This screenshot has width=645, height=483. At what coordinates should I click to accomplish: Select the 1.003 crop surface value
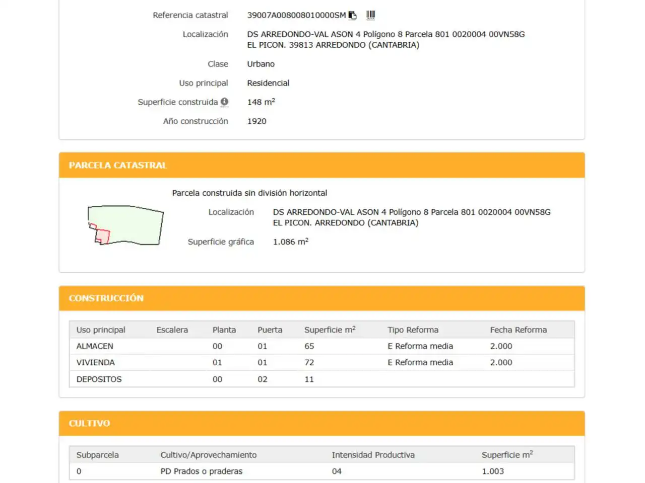[x=492, y=471]
